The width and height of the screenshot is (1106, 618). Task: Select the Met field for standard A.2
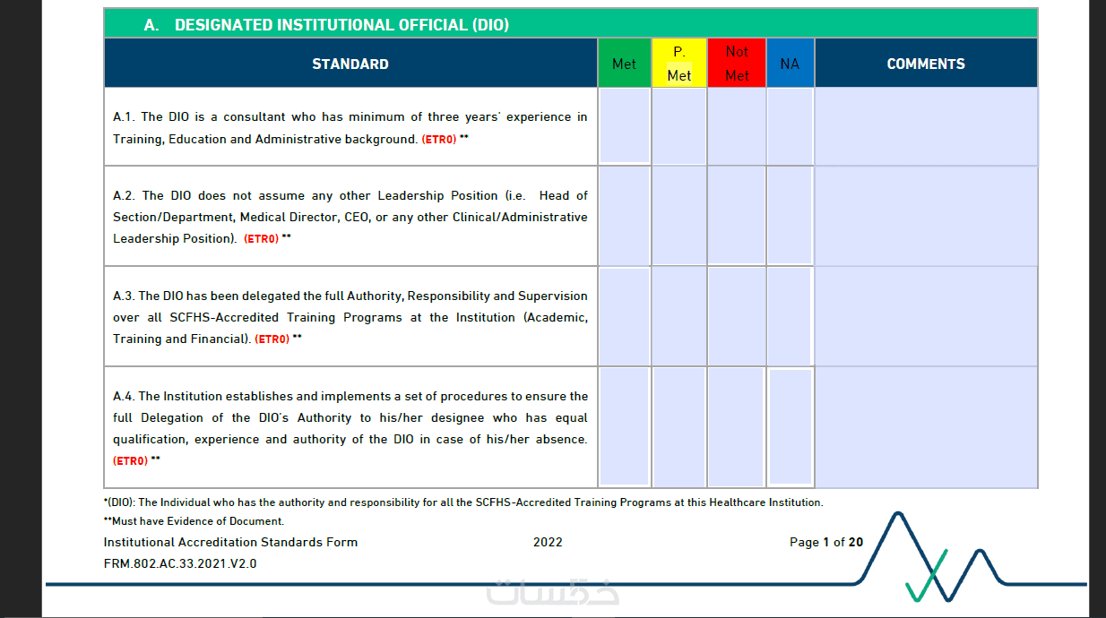point(625,216)
